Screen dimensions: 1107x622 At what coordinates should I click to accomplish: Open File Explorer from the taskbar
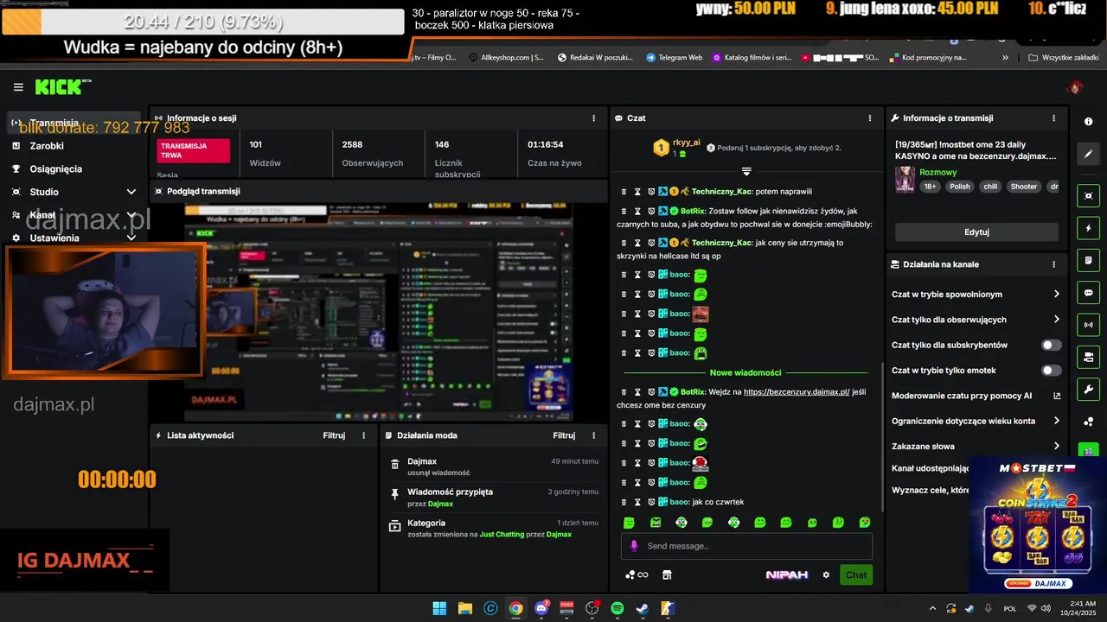(x=464, y=608)
